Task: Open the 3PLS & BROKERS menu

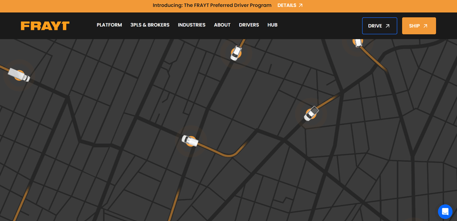Action: click(150, 25)
